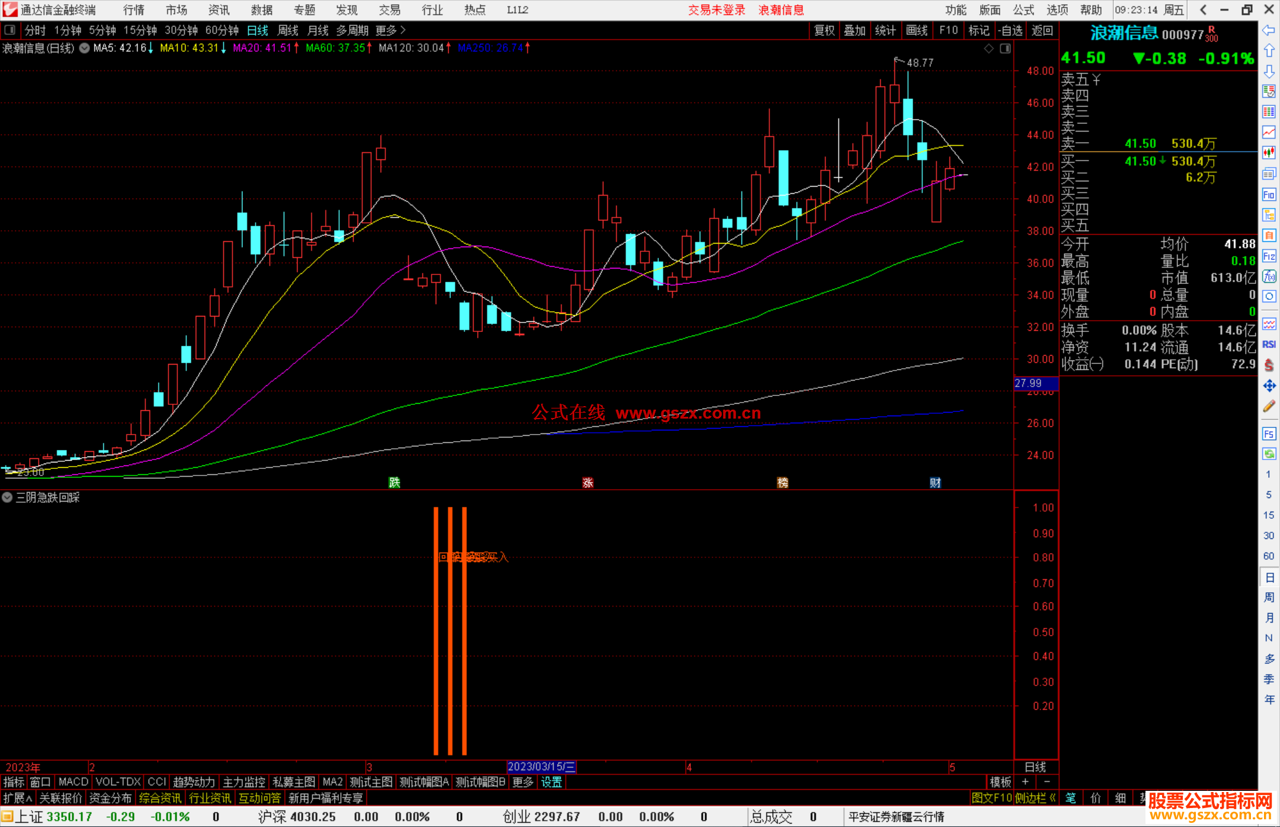Click the four-arrow move icon in sidebar
1280x827 pixels.
click(x=1268, y=386)
